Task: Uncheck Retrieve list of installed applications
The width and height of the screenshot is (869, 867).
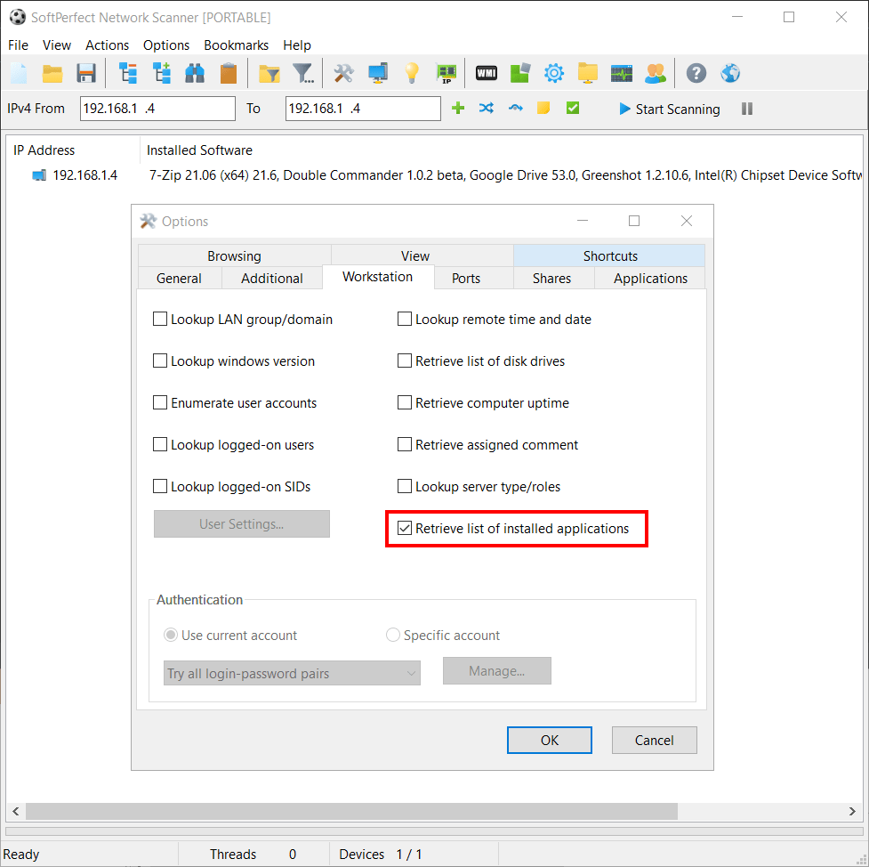Action: (x=405, y=529)
